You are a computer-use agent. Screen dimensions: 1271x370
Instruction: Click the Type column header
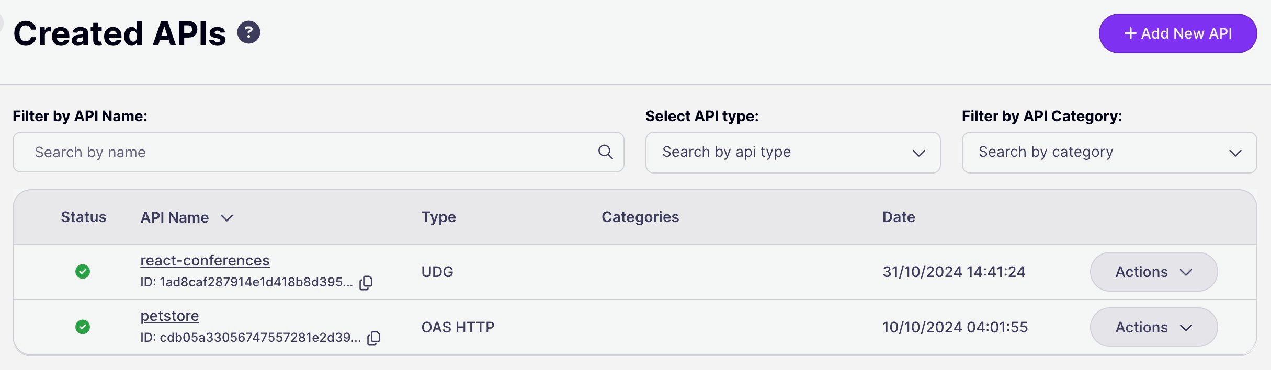click(x=438, y=217)
